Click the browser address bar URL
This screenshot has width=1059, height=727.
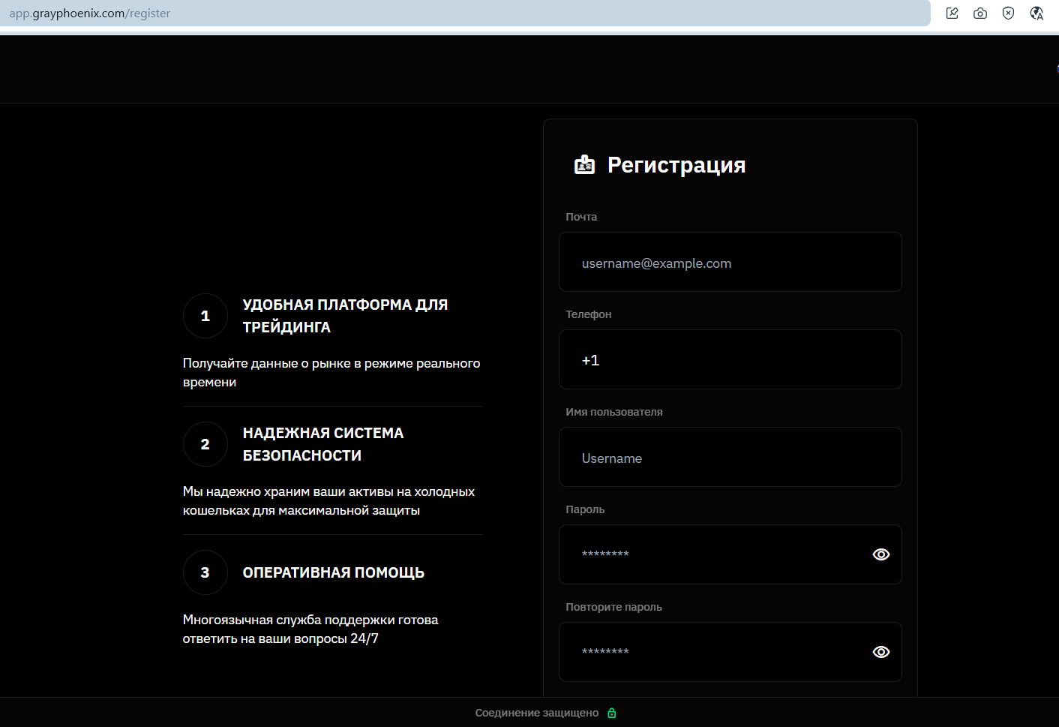tap(90, 14)
